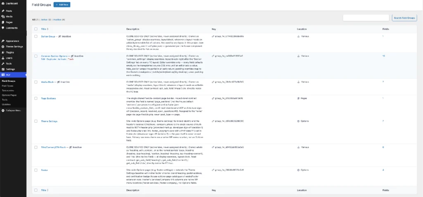Open the Button Group field group title
The image size is (423, 197).
tap(48, 36)
